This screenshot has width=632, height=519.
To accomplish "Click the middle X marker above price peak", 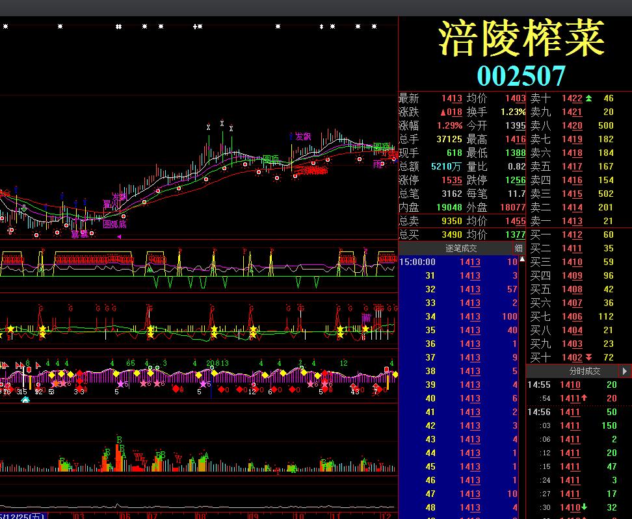I will tap(222, 123).
